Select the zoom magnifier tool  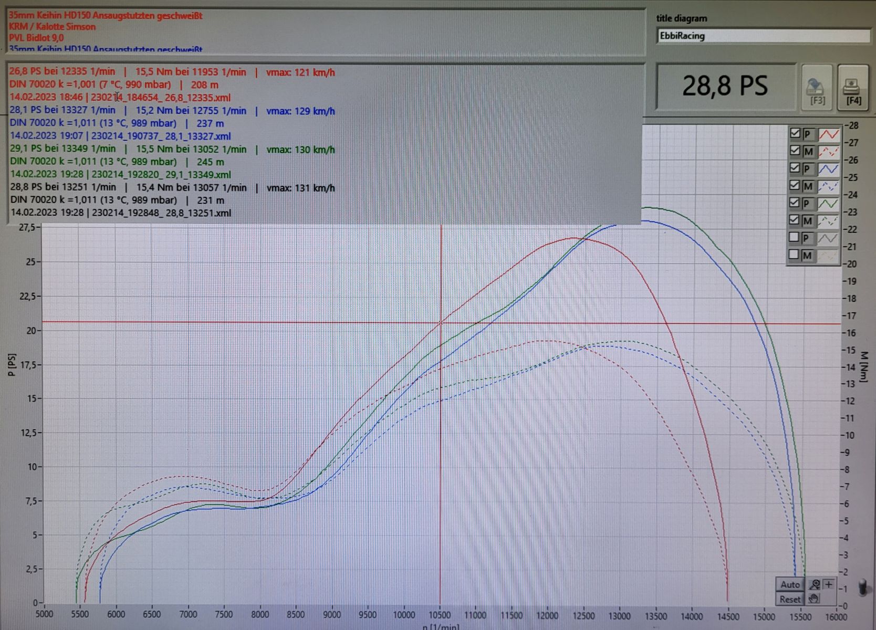pos(815,584)
